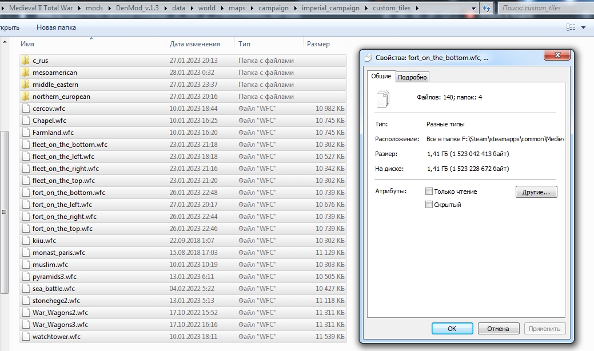This screenshot has width=594, height=351.
Task: Click the Другие... attributes button
Action: pos(536,192)
